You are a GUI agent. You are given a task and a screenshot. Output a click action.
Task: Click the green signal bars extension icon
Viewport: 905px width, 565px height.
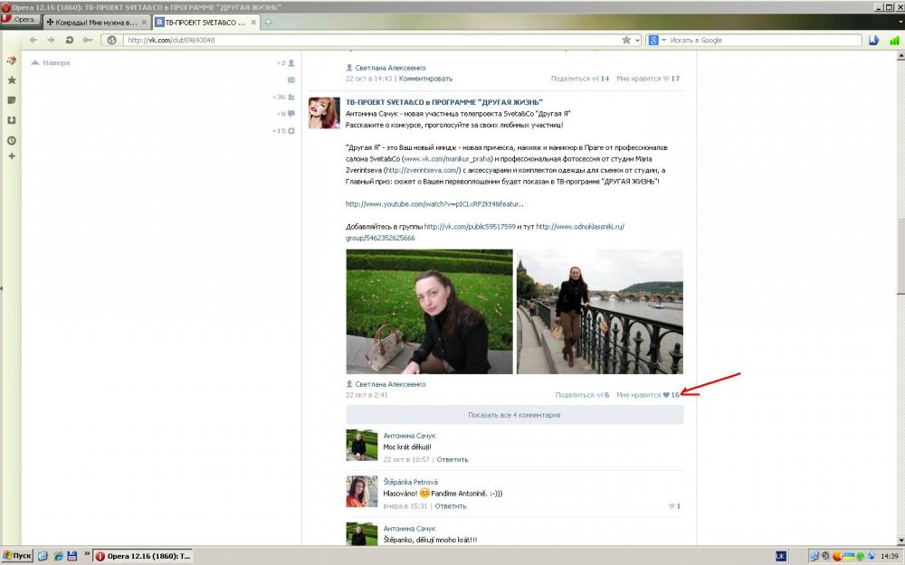click(894, 40)
